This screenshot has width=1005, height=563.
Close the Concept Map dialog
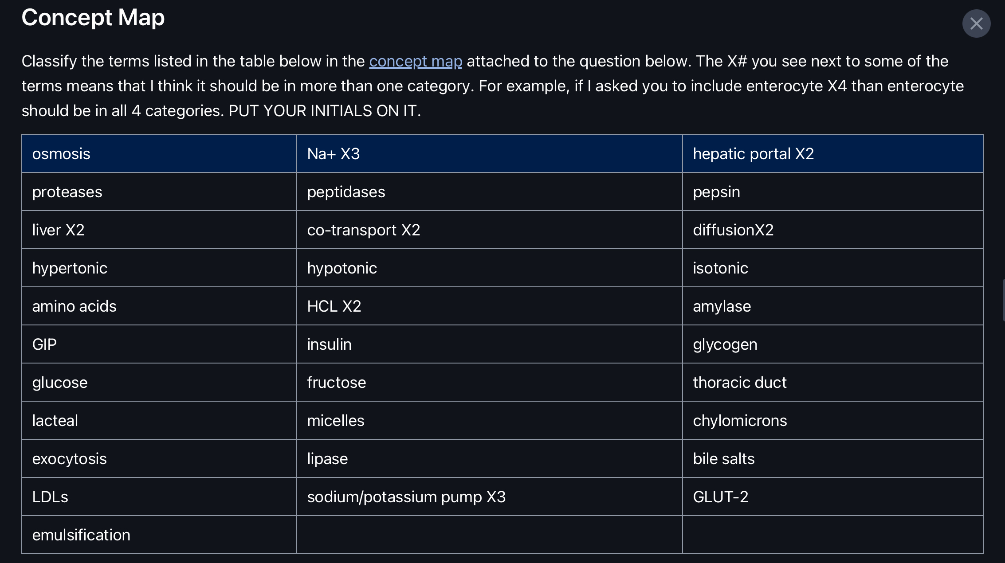976,23
